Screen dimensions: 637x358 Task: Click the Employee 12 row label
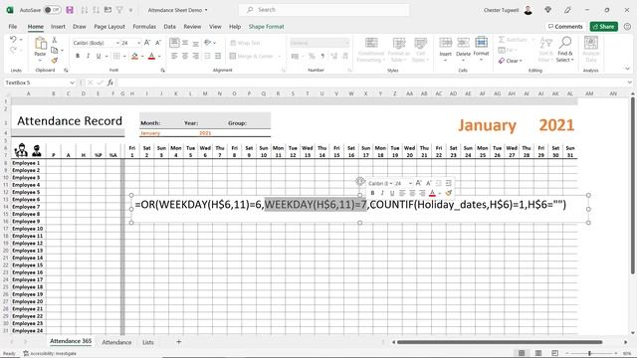coord(28,243)
